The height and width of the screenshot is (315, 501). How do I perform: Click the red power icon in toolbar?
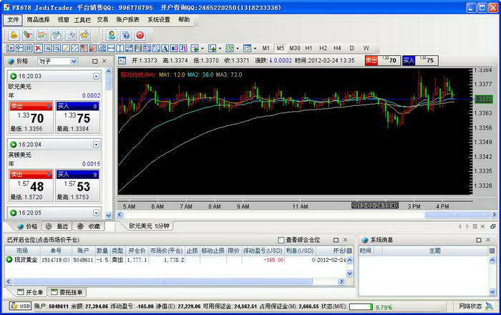pos(140,34)
